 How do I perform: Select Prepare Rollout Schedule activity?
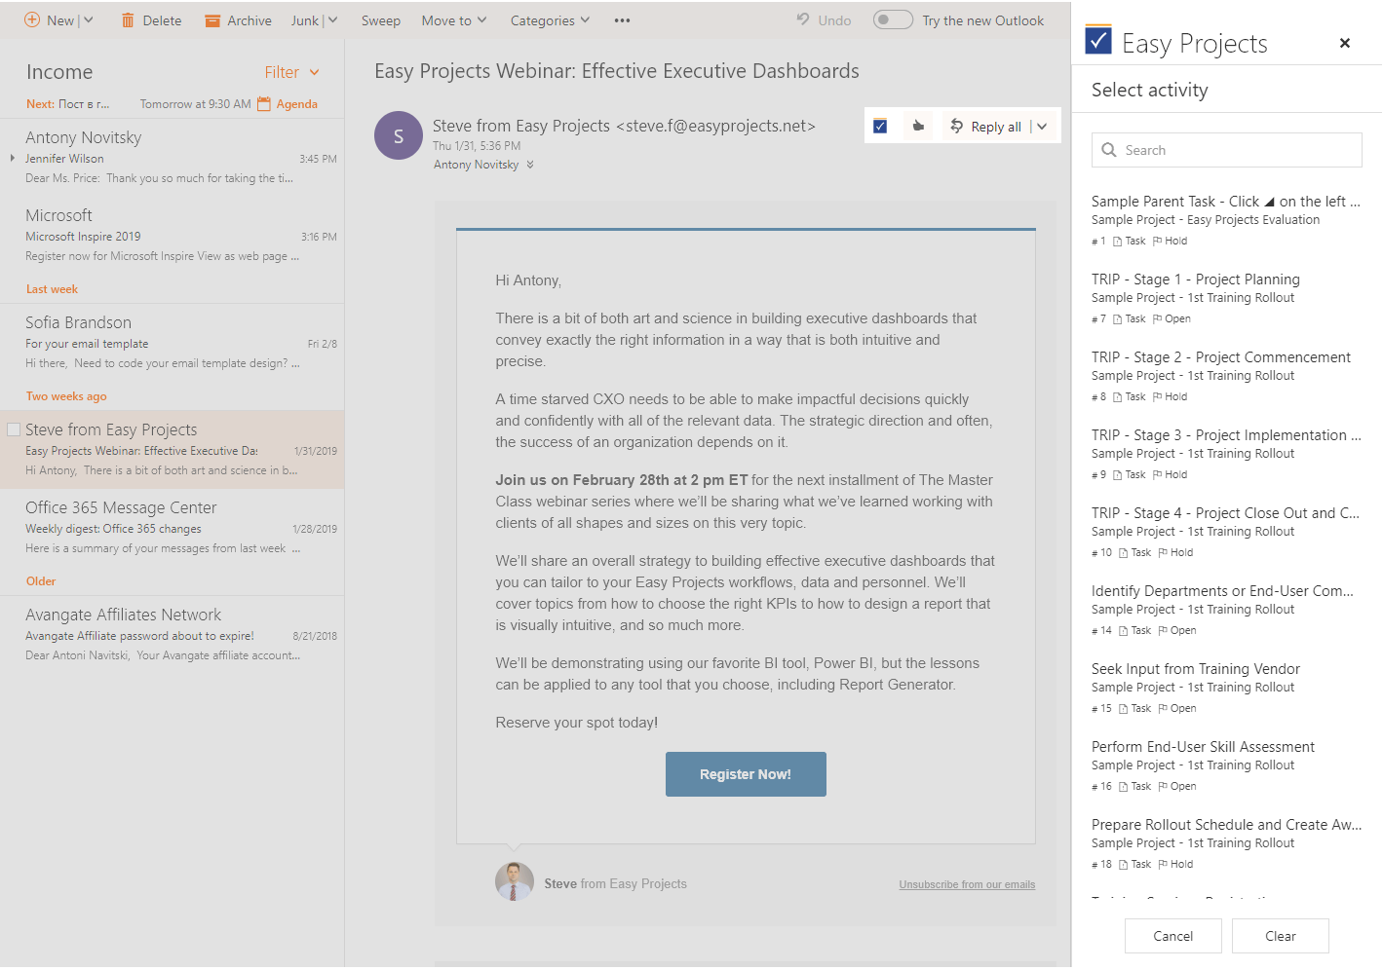[1226, 843]
